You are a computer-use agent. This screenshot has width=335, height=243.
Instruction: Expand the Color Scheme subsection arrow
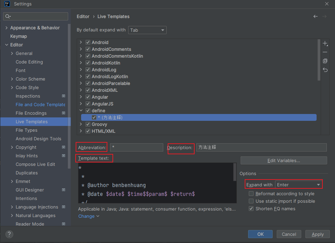click(x=12, y=79)
